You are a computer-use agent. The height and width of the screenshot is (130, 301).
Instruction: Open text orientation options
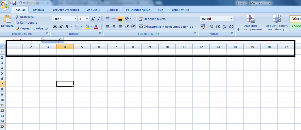coord(128,19)
